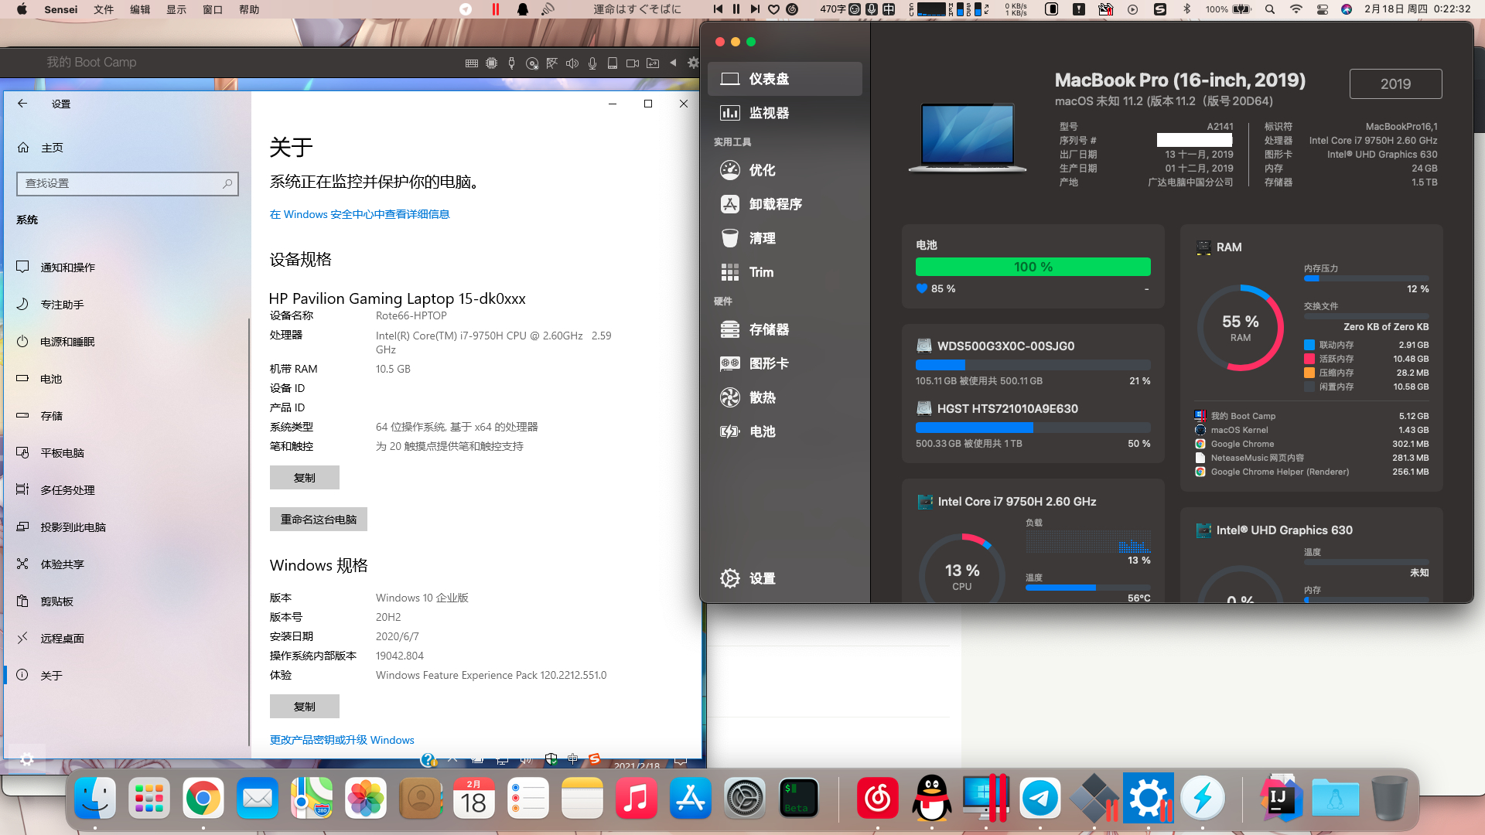The height and width of the screenshot is (835, 1485).
Task: Open 更改产品密钥或升级 Windows link
Action: coord(342,740)
